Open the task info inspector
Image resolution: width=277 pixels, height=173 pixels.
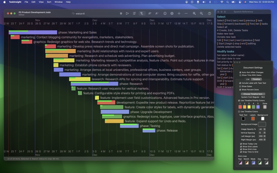tap(165, 13)
